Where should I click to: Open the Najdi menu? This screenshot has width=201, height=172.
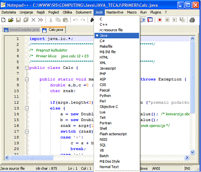tap(41, 12)
